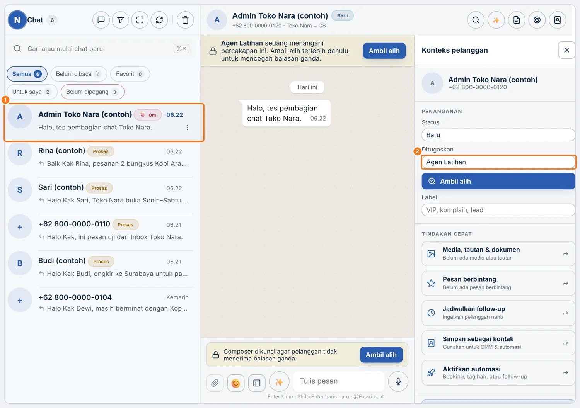Open Jadwalkan follow-up quick action
Screen dimensions: 580x408
498,313
